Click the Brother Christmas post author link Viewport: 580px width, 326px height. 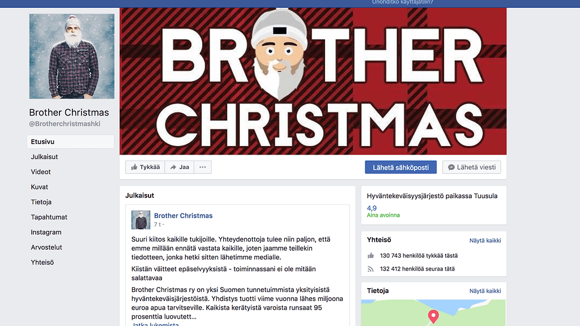[x=183, y=216]
